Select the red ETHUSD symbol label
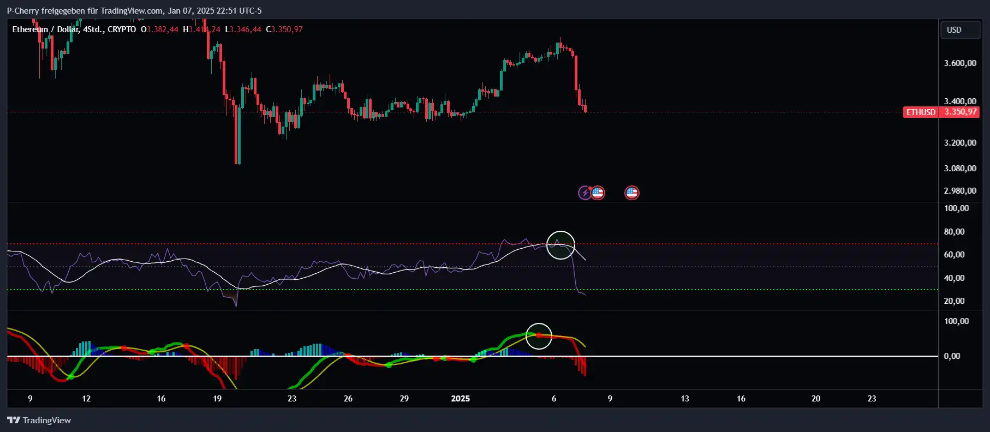This screenshot has height=432, width=990. click(x=921, y=112)
